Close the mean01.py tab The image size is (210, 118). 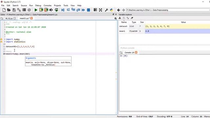click(31, 18)
